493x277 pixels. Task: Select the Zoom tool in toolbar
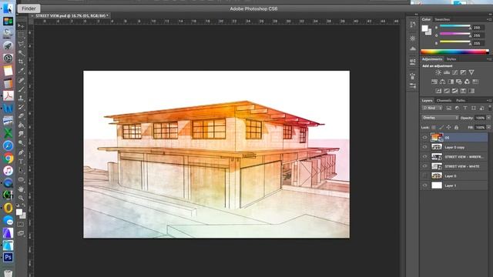[x=21, y=198]
